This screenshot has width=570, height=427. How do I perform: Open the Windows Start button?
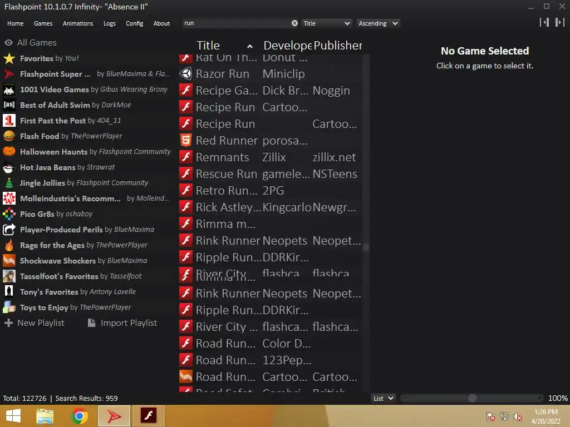click(x=13, y=416)
